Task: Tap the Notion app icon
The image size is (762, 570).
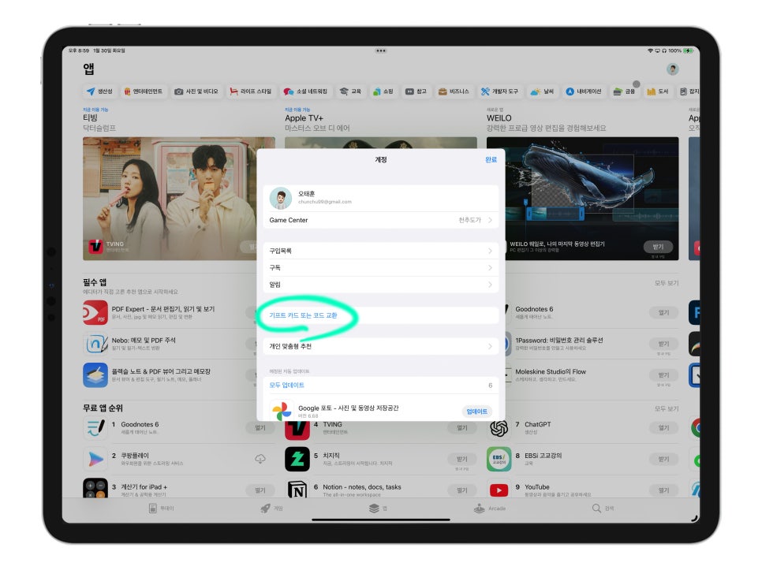Action: tap(297, 489)
